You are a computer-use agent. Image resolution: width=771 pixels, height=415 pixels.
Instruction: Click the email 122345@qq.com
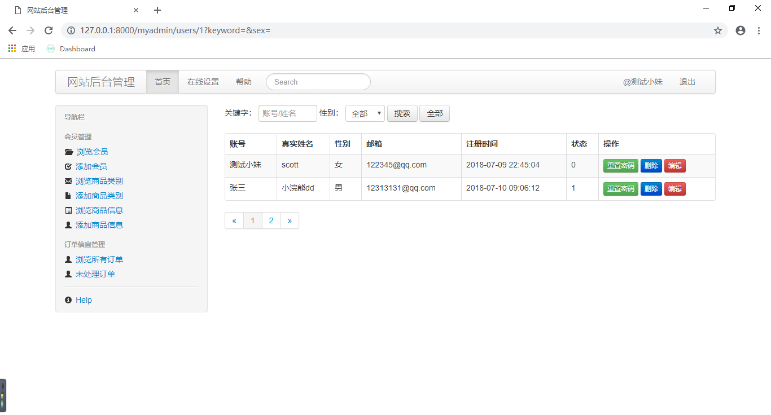(397, 165)
